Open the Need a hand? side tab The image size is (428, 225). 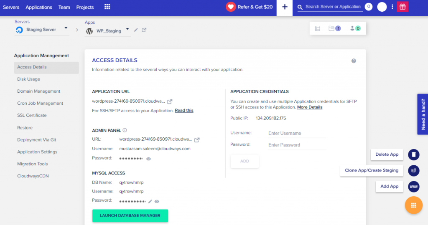point(423,114)
